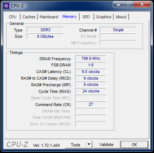This screenshot has width=154, height=153.
Task: Click the DRAM Frequency label
Action: (55, 59)
